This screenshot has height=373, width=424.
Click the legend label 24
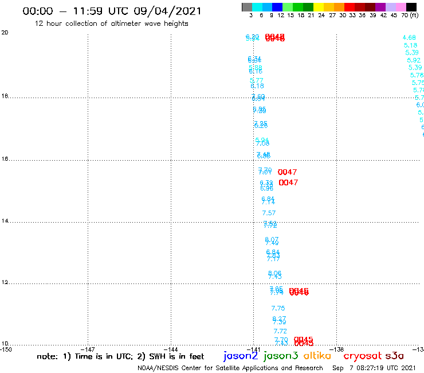click(321, 15)
